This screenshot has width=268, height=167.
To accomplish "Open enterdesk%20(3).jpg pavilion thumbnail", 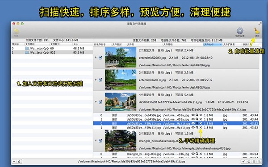I will click(121, 80).
